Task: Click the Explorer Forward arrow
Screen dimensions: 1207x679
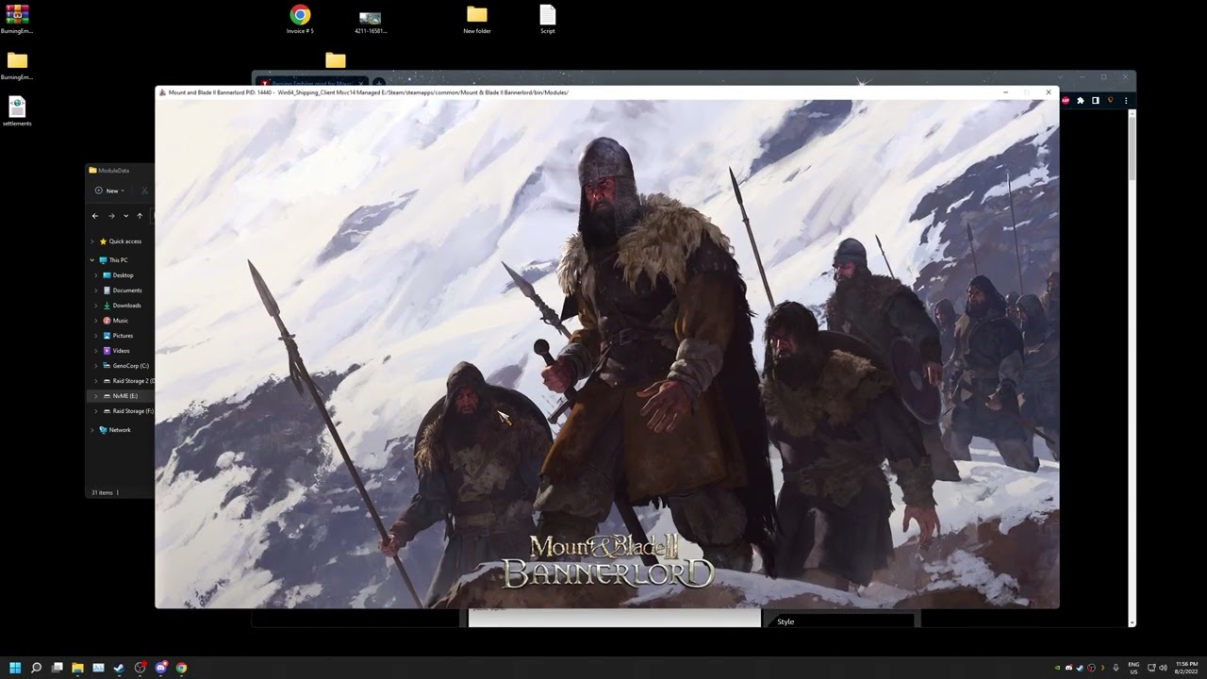Action: coord(111,216)
